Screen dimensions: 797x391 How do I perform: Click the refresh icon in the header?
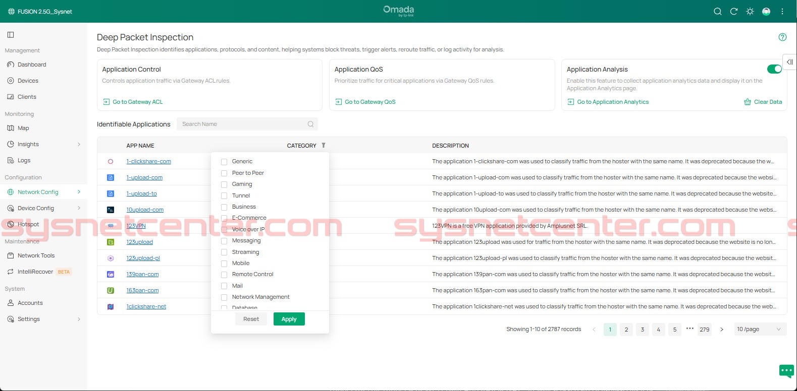(x=734, y=12)
